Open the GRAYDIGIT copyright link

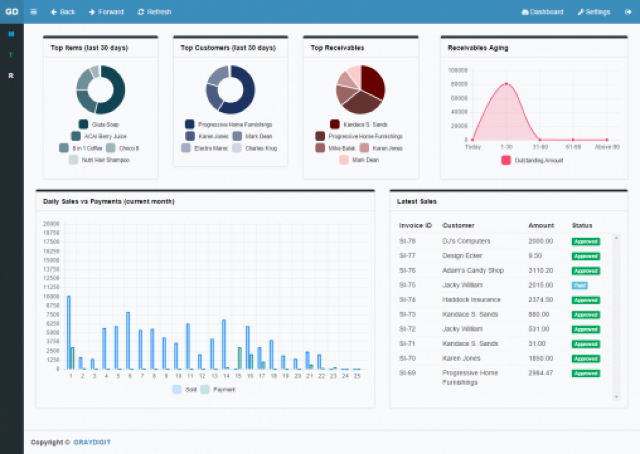pyautogui.click(x=92, y=442)
